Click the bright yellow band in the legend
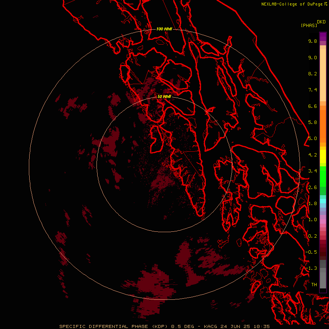 click(323, 156)
